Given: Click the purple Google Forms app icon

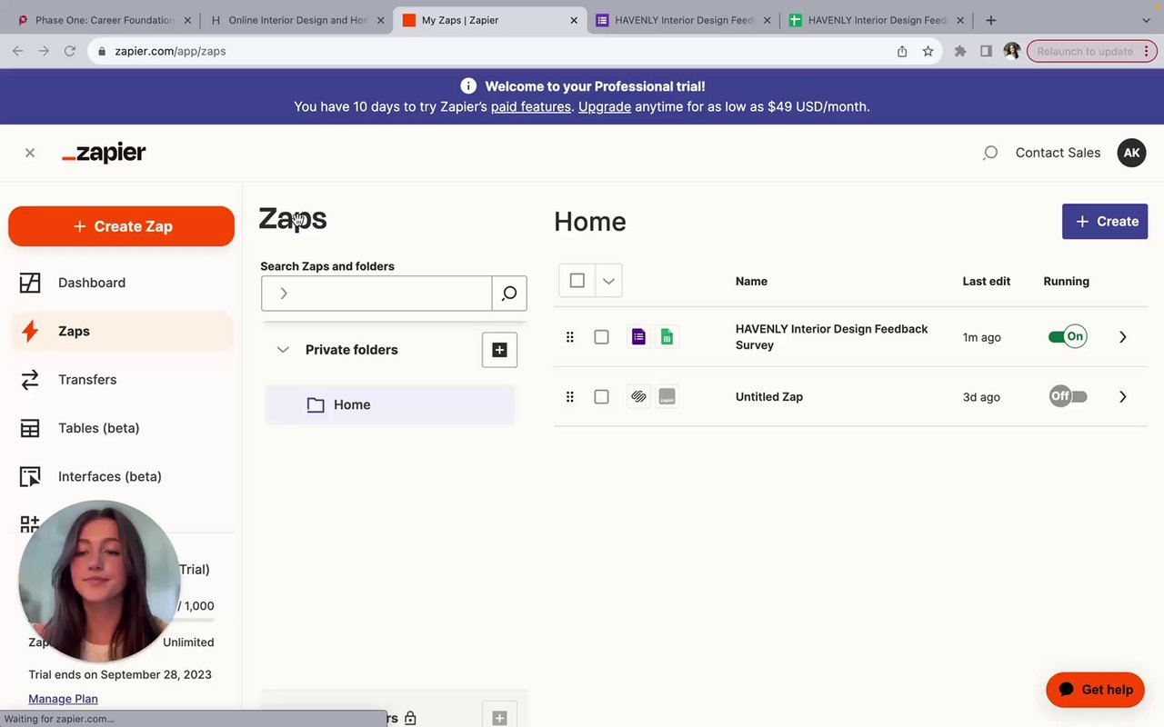Looking at the screenshot, I should [638, 337].
